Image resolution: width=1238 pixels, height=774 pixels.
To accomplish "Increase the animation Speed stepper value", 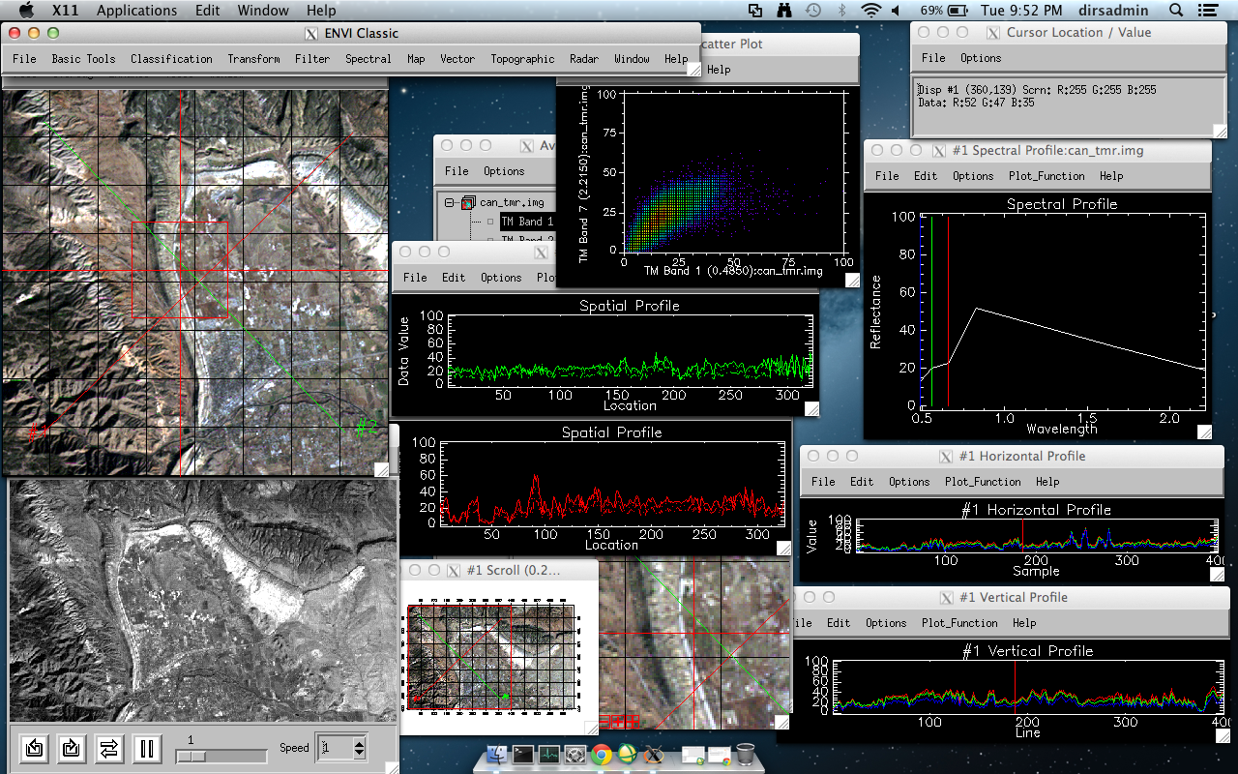I will tap(360, 743).
